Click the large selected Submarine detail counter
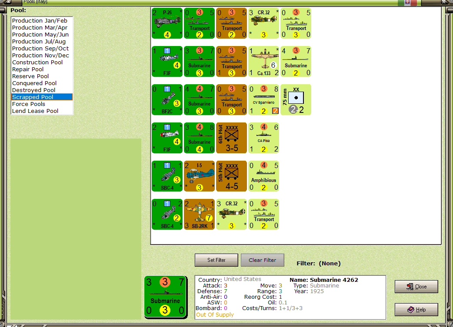 [x=166, y=297]
